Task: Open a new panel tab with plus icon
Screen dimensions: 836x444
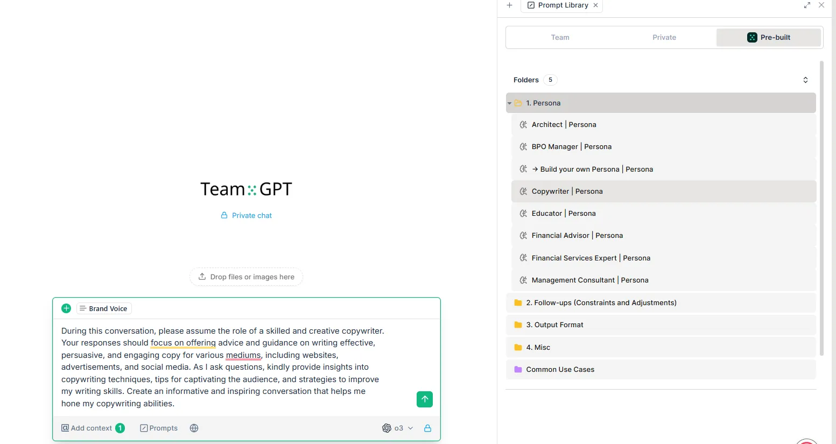Action: (x=509, y=5)
